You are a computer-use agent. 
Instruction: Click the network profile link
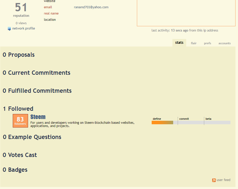click(24, 28)
